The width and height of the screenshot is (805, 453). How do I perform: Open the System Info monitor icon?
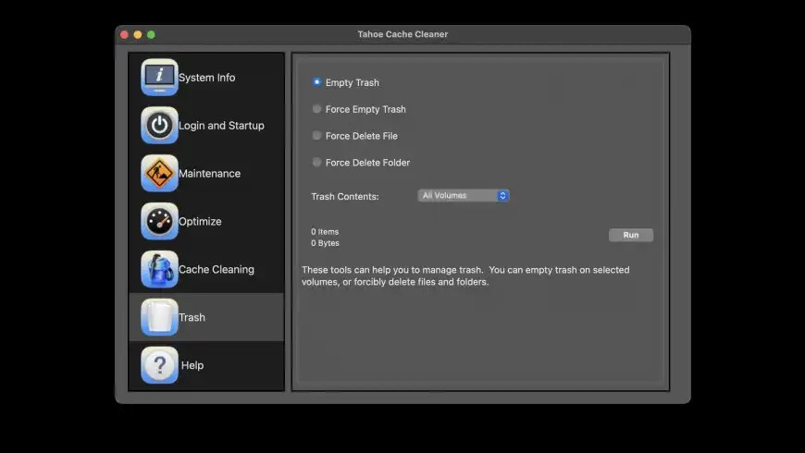pyautogui.click(x=159, y=77)
